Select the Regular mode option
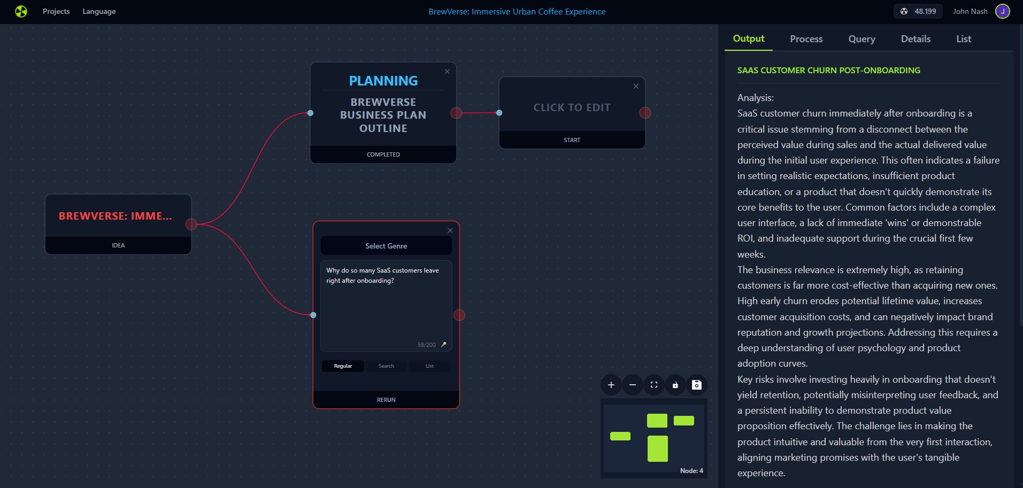This screenshot has width=1023, height=488. [x=343, y=366]
